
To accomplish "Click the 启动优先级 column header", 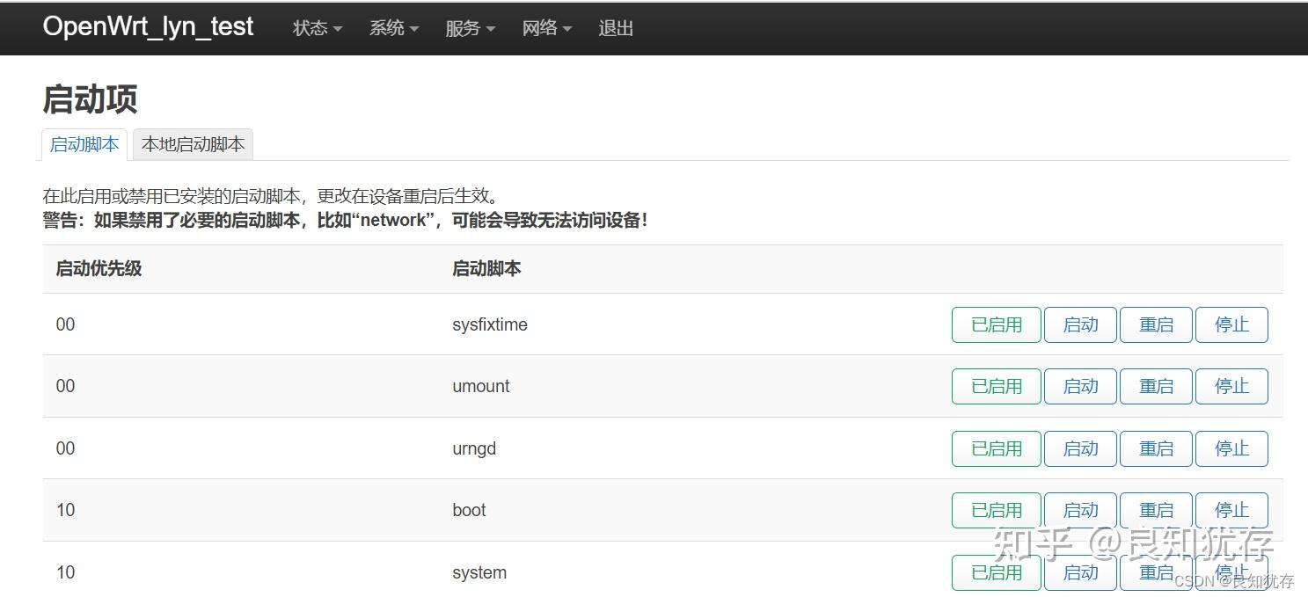I will [x=99, y=268].
